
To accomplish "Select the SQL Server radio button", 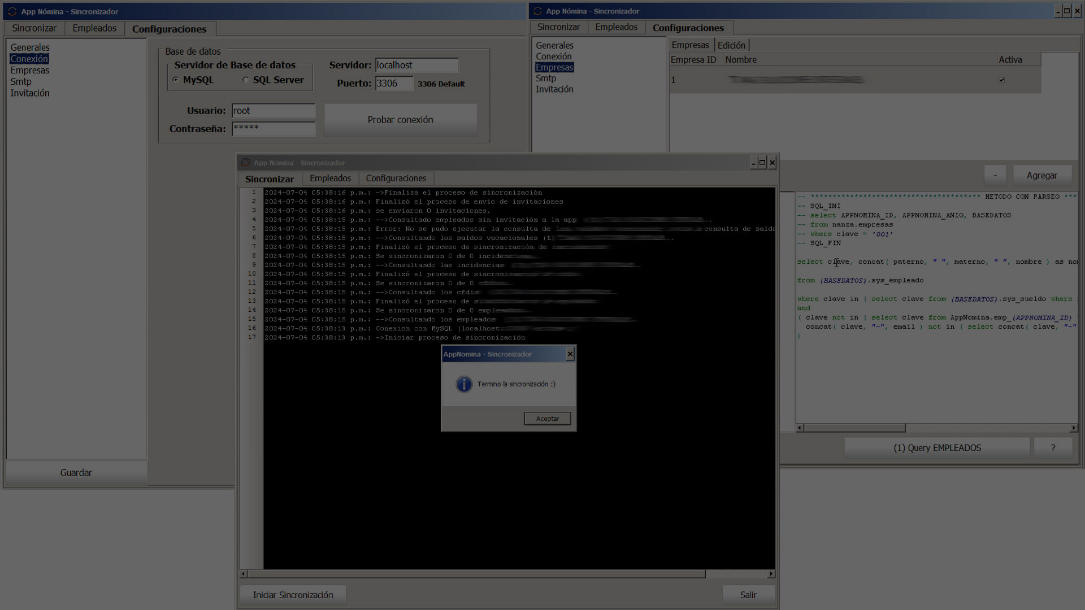I will coord(245,80).
